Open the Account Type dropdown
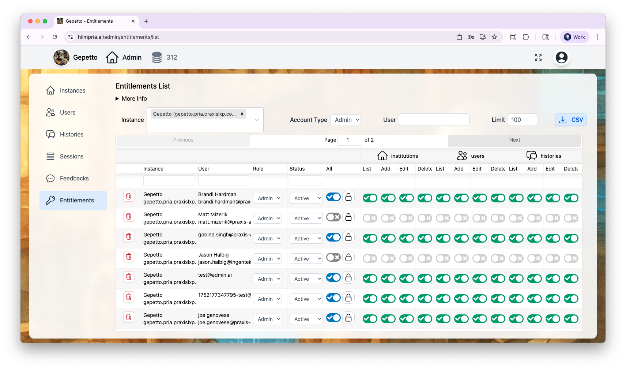Image resolution: width=626 pixels, height=370 pixels. 346,120
